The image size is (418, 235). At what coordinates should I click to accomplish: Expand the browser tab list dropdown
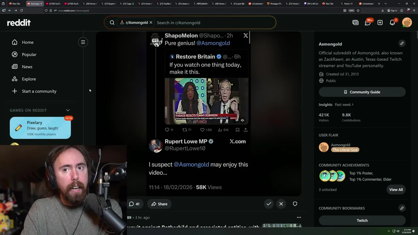pos(386,4)
